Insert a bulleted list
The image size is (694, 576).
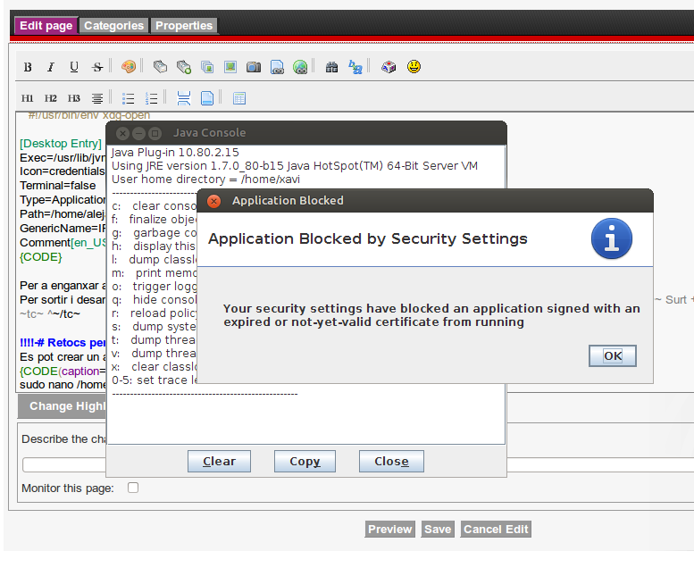click(128, 98)
